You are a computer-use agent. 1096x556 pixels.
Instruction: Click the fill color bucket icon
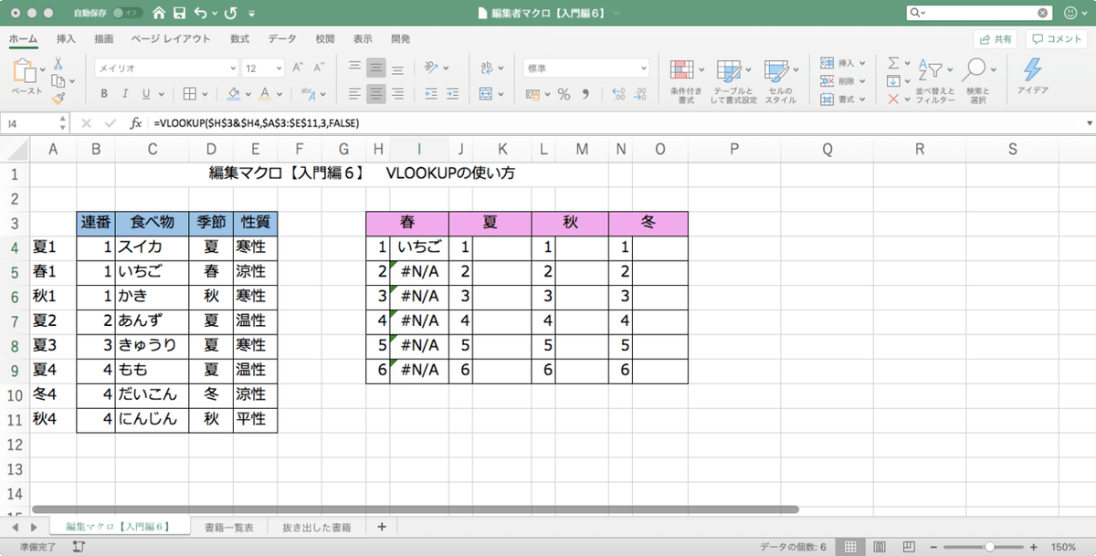[233, 93]
